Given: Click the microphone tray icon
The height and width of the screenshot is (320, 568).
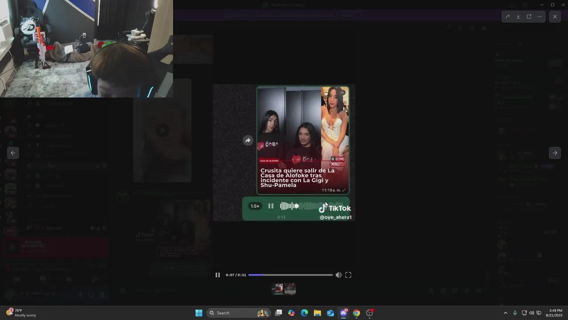Looking at the screenshot, I should pos(515,313).
